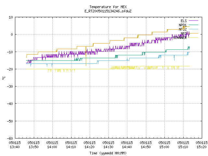This screenshot has height=156, width=208.
Task: Click the filename 'E_RT20050115134246.sfduZ' subtitle
Action: 108,11
